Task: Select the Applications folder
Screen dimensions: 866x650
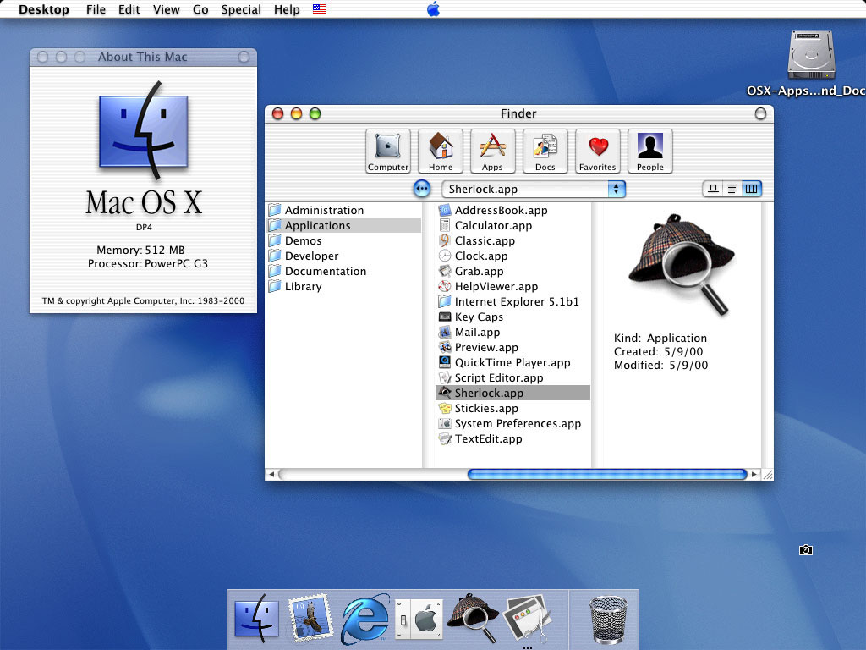Action: [343, 225]
